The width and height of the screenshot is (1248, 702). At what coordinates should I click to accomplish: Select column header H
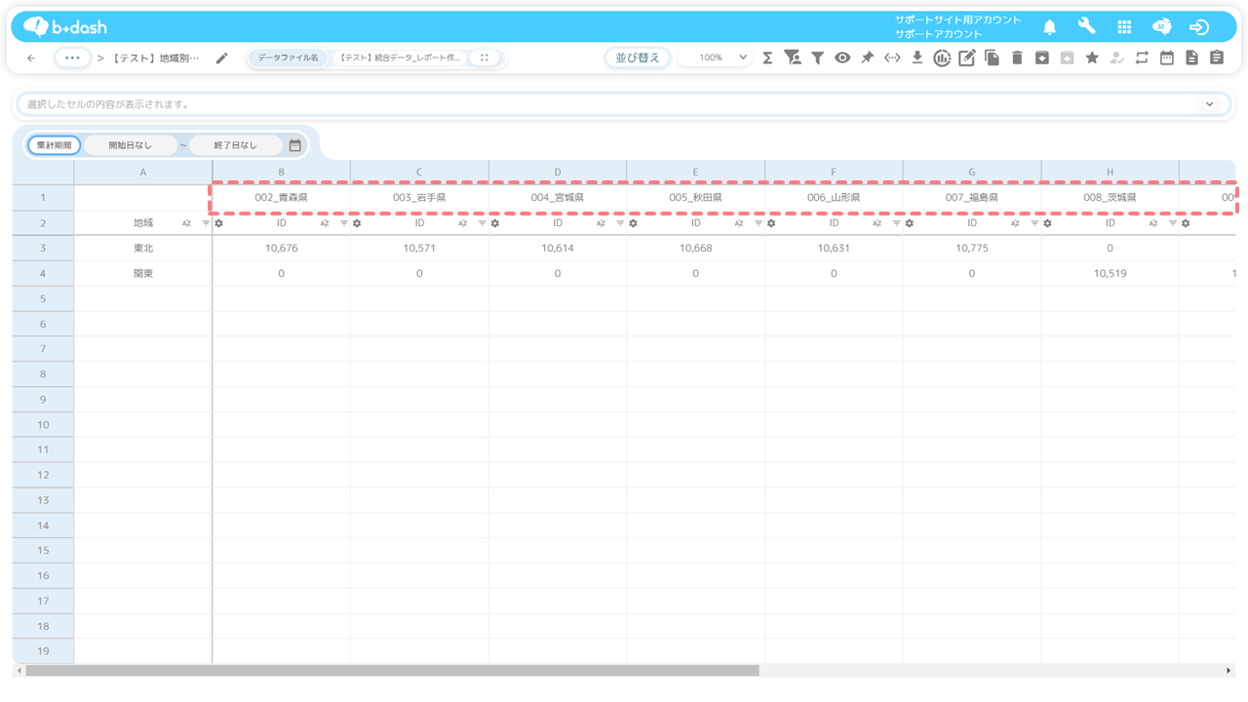[x=1110, y=173]
